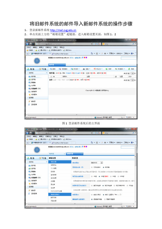Image resolution: width=162 pixels, height=229 pixels.
Task: Open the 查看(V) menu in Figure 1 browser
Action: (x=41, y=47)
